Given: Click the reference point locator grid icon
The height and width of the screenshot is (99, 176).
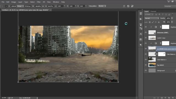Looking at the screenshot, I should (x=6, y=6).
